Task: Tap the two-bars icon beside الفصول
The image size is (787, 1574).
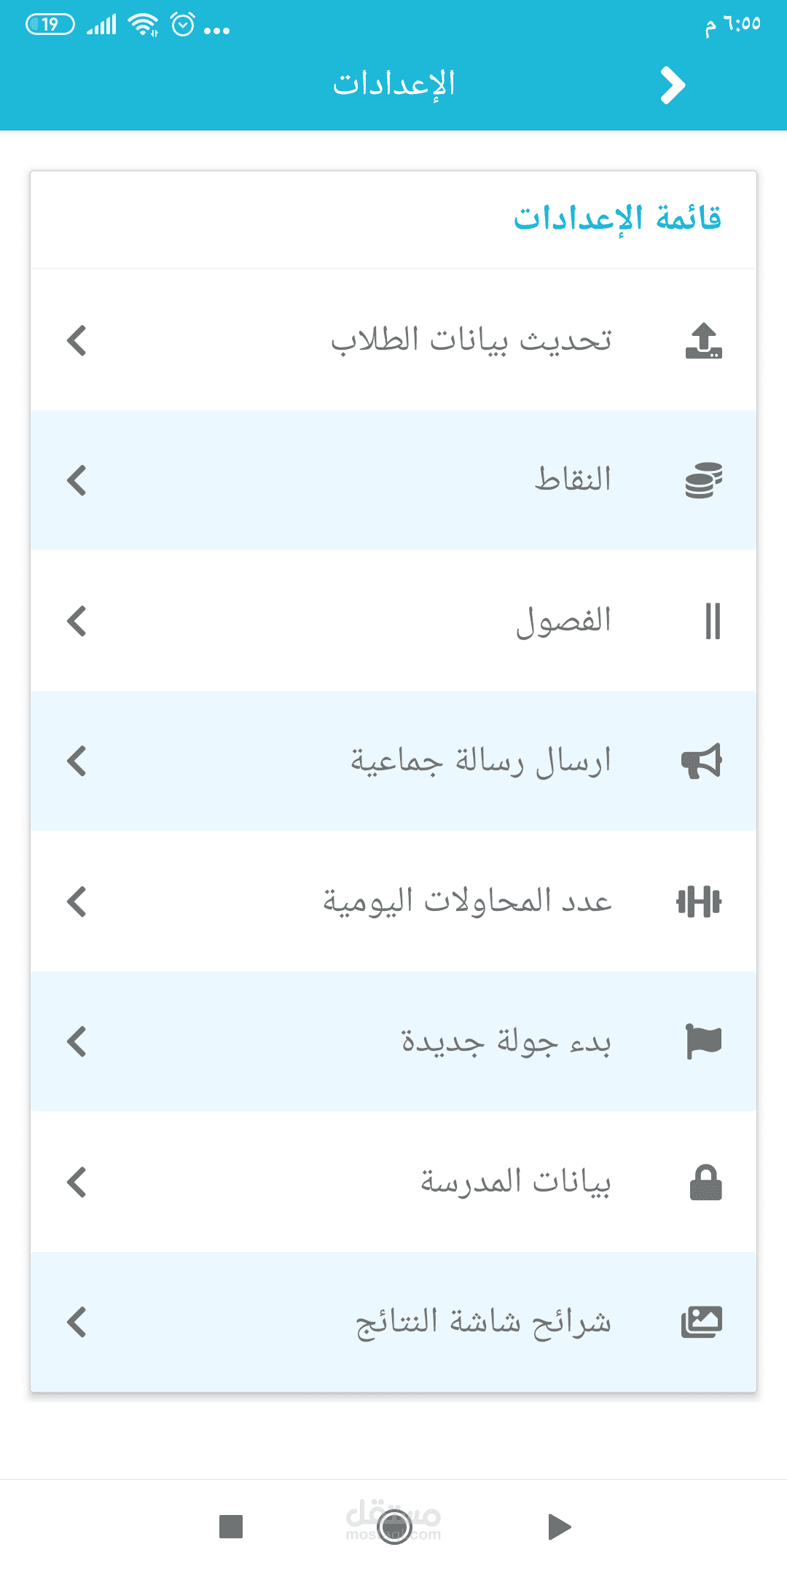Action: coord(713,621)
